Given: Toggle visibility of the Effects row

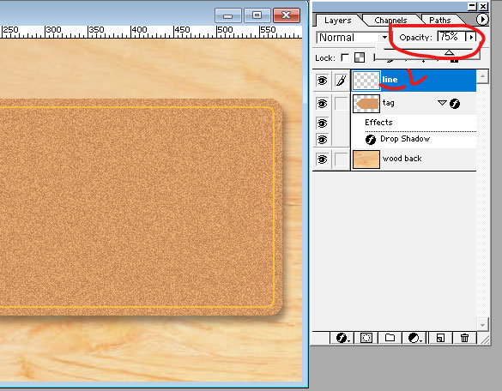Looking at the screenshot, I should point(322,123).
